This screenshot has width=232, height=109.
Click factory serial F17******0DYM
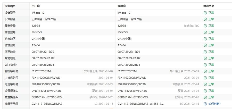[x=41, y=71]
